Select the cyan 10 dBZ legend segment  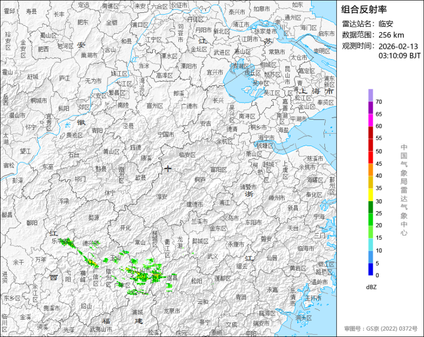coord(370,244)
